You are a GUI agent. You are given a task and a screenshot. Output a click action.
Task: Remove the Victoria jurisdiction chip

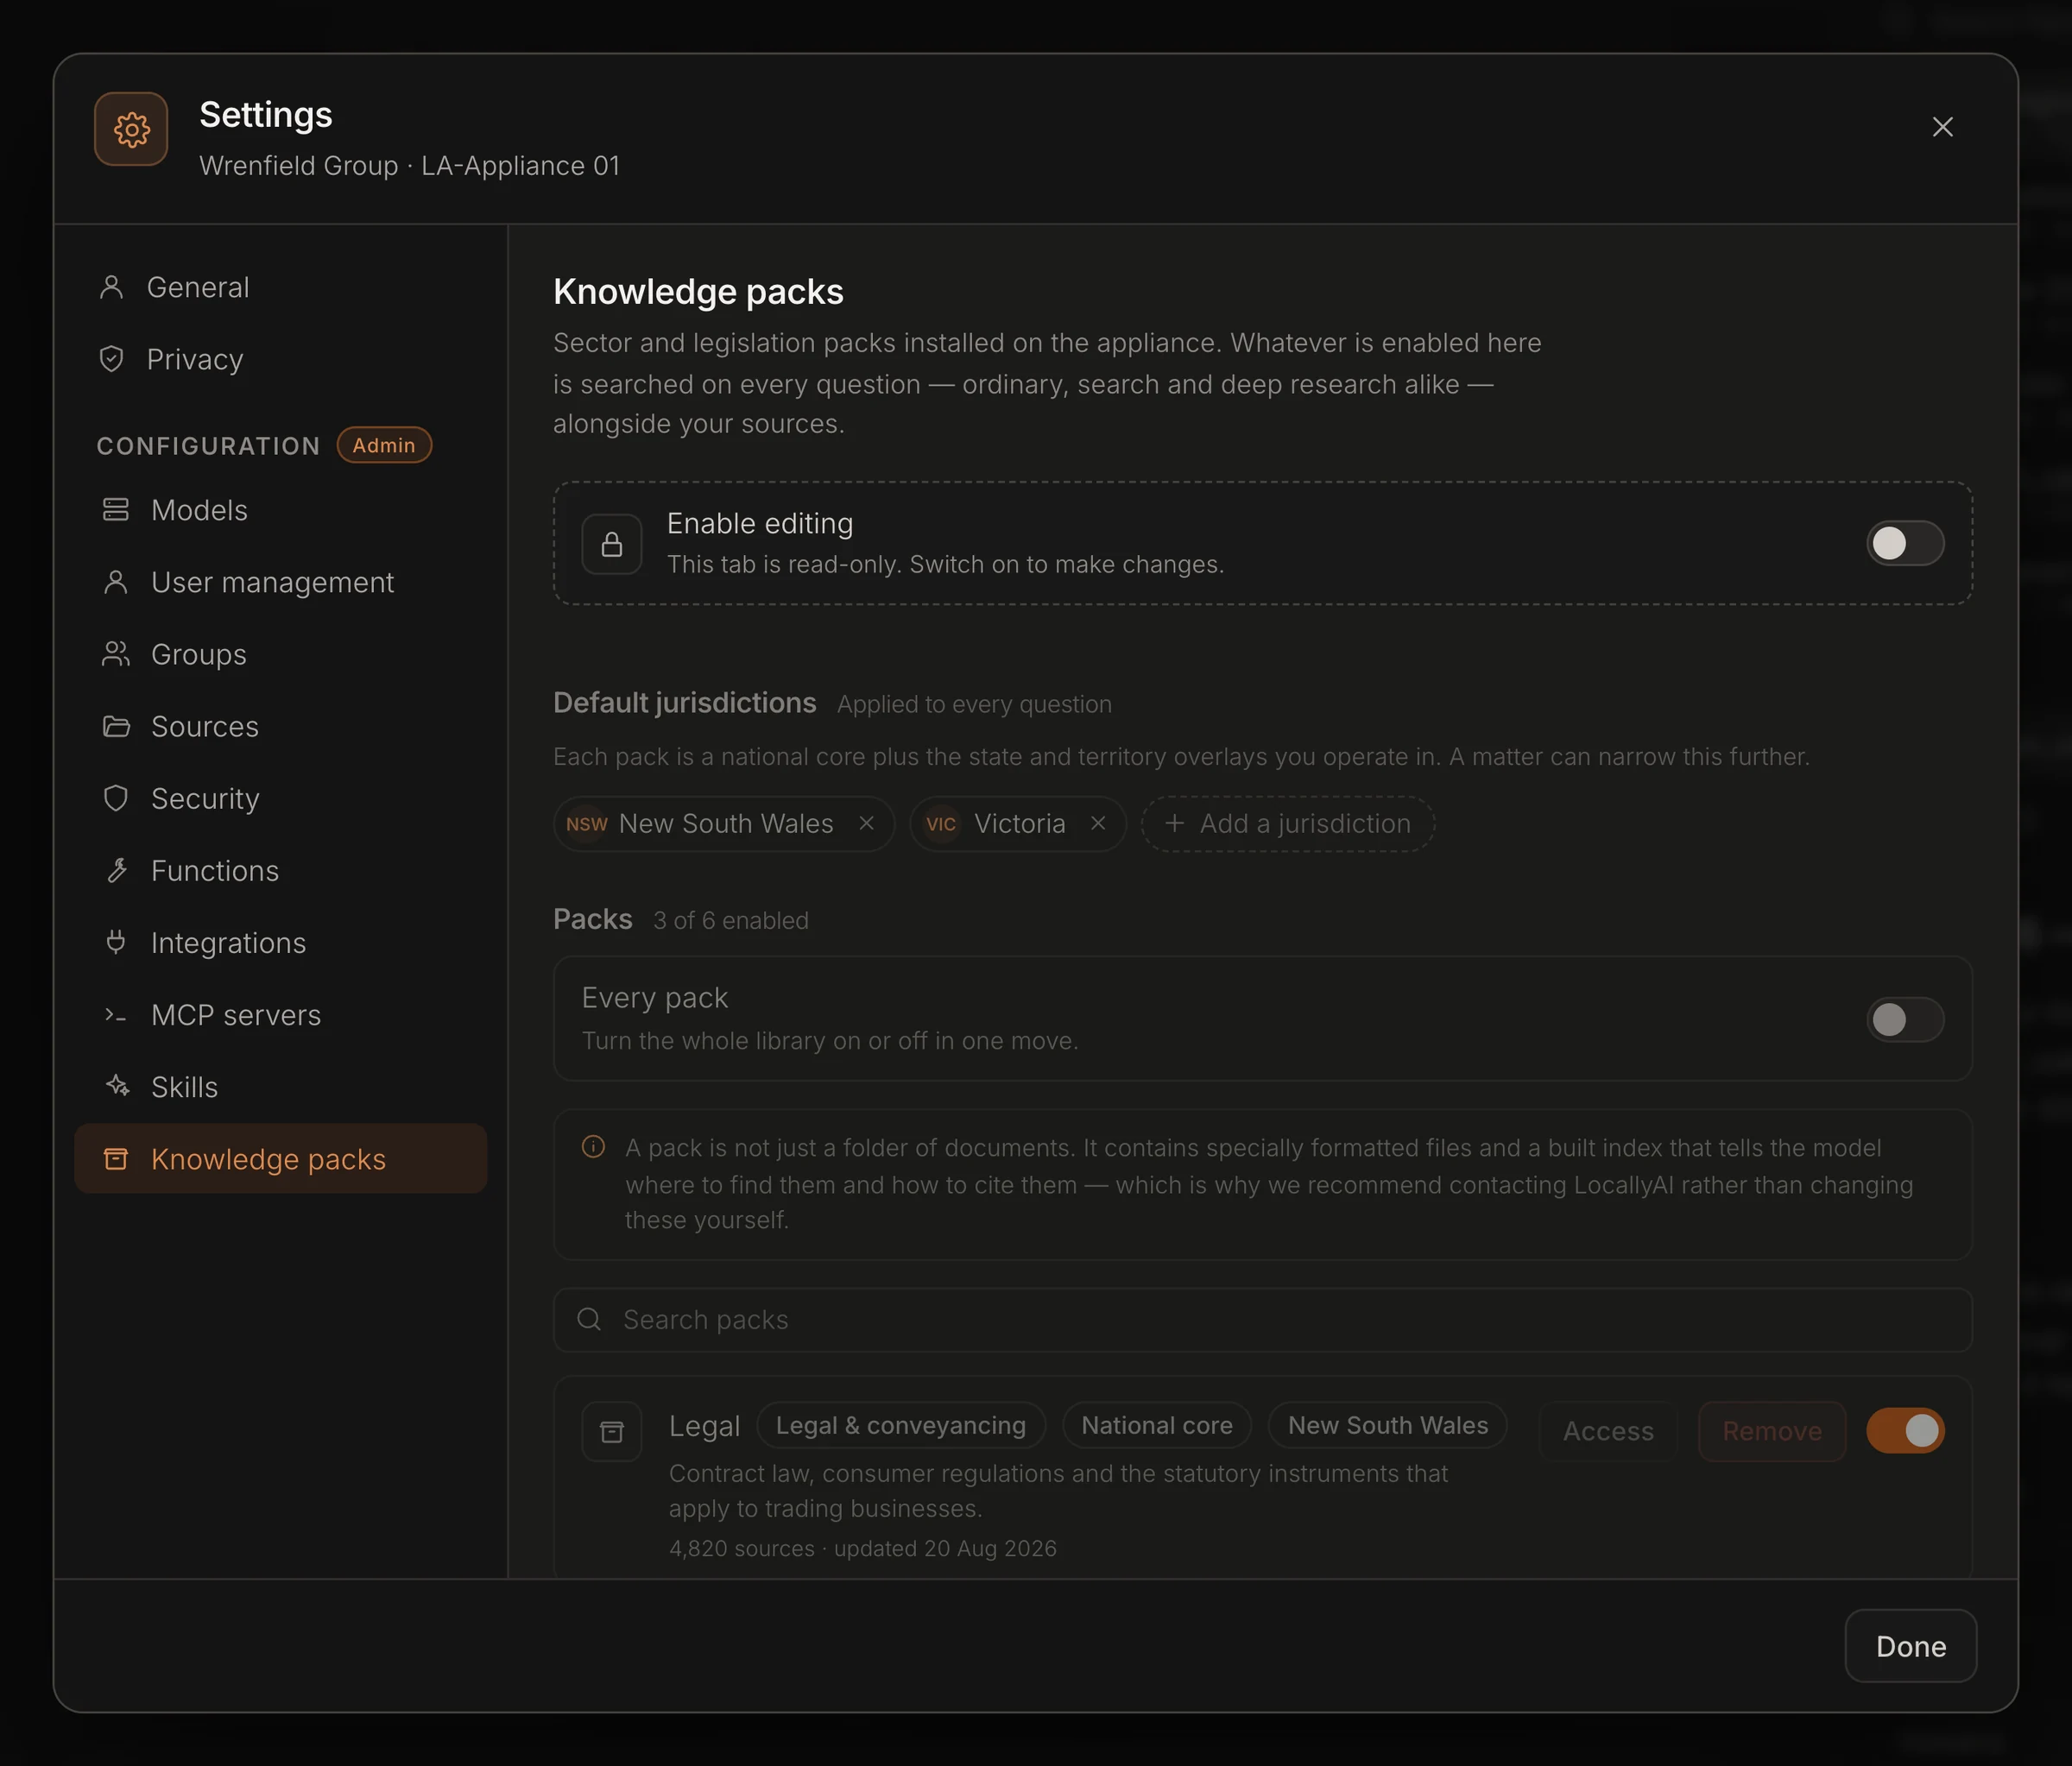1098,823
